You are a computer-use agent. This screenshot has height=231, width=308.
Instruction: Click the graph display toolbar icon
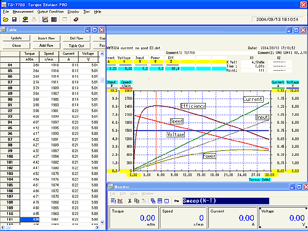coord(45,20)
